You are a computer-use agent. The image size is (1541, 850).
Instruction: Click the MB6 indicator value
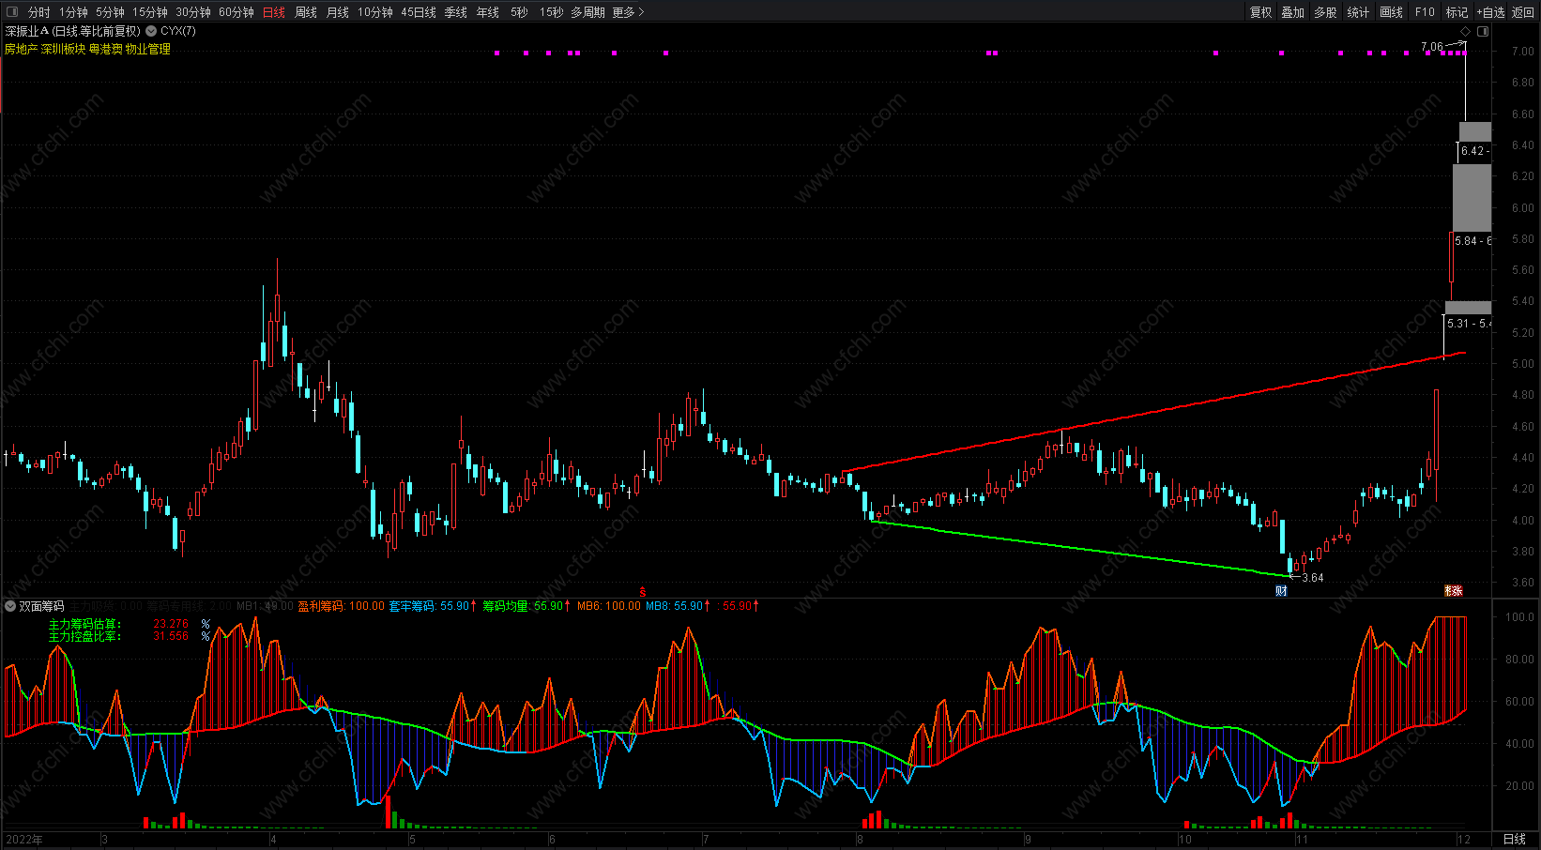pyautogui.click(x=609, y=606)
